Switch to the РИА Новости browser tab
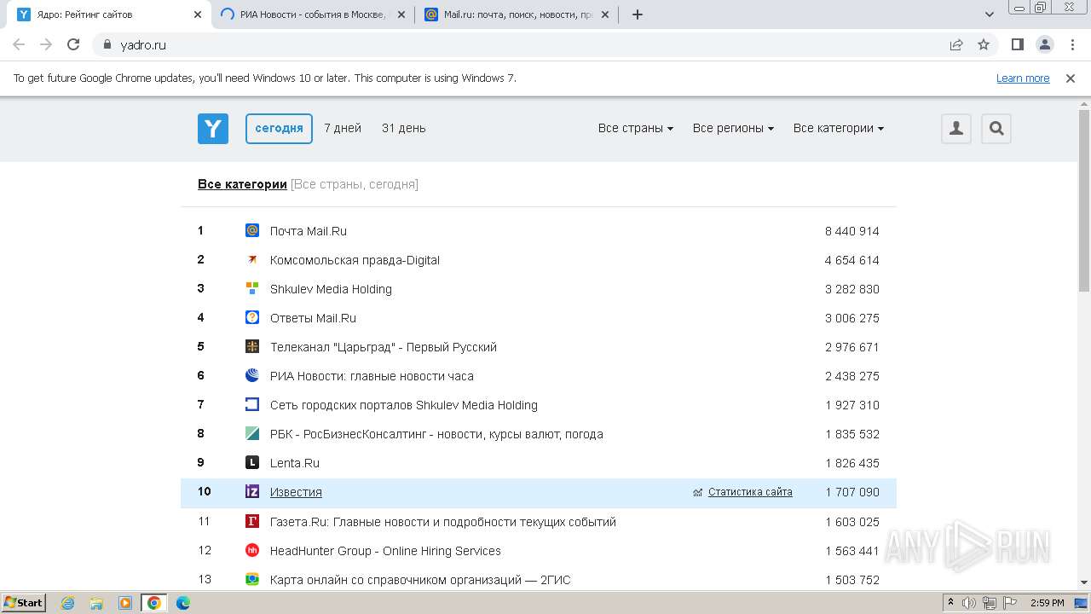The height and width of the screenshot is (614, 1091). (x=313, y=14)
